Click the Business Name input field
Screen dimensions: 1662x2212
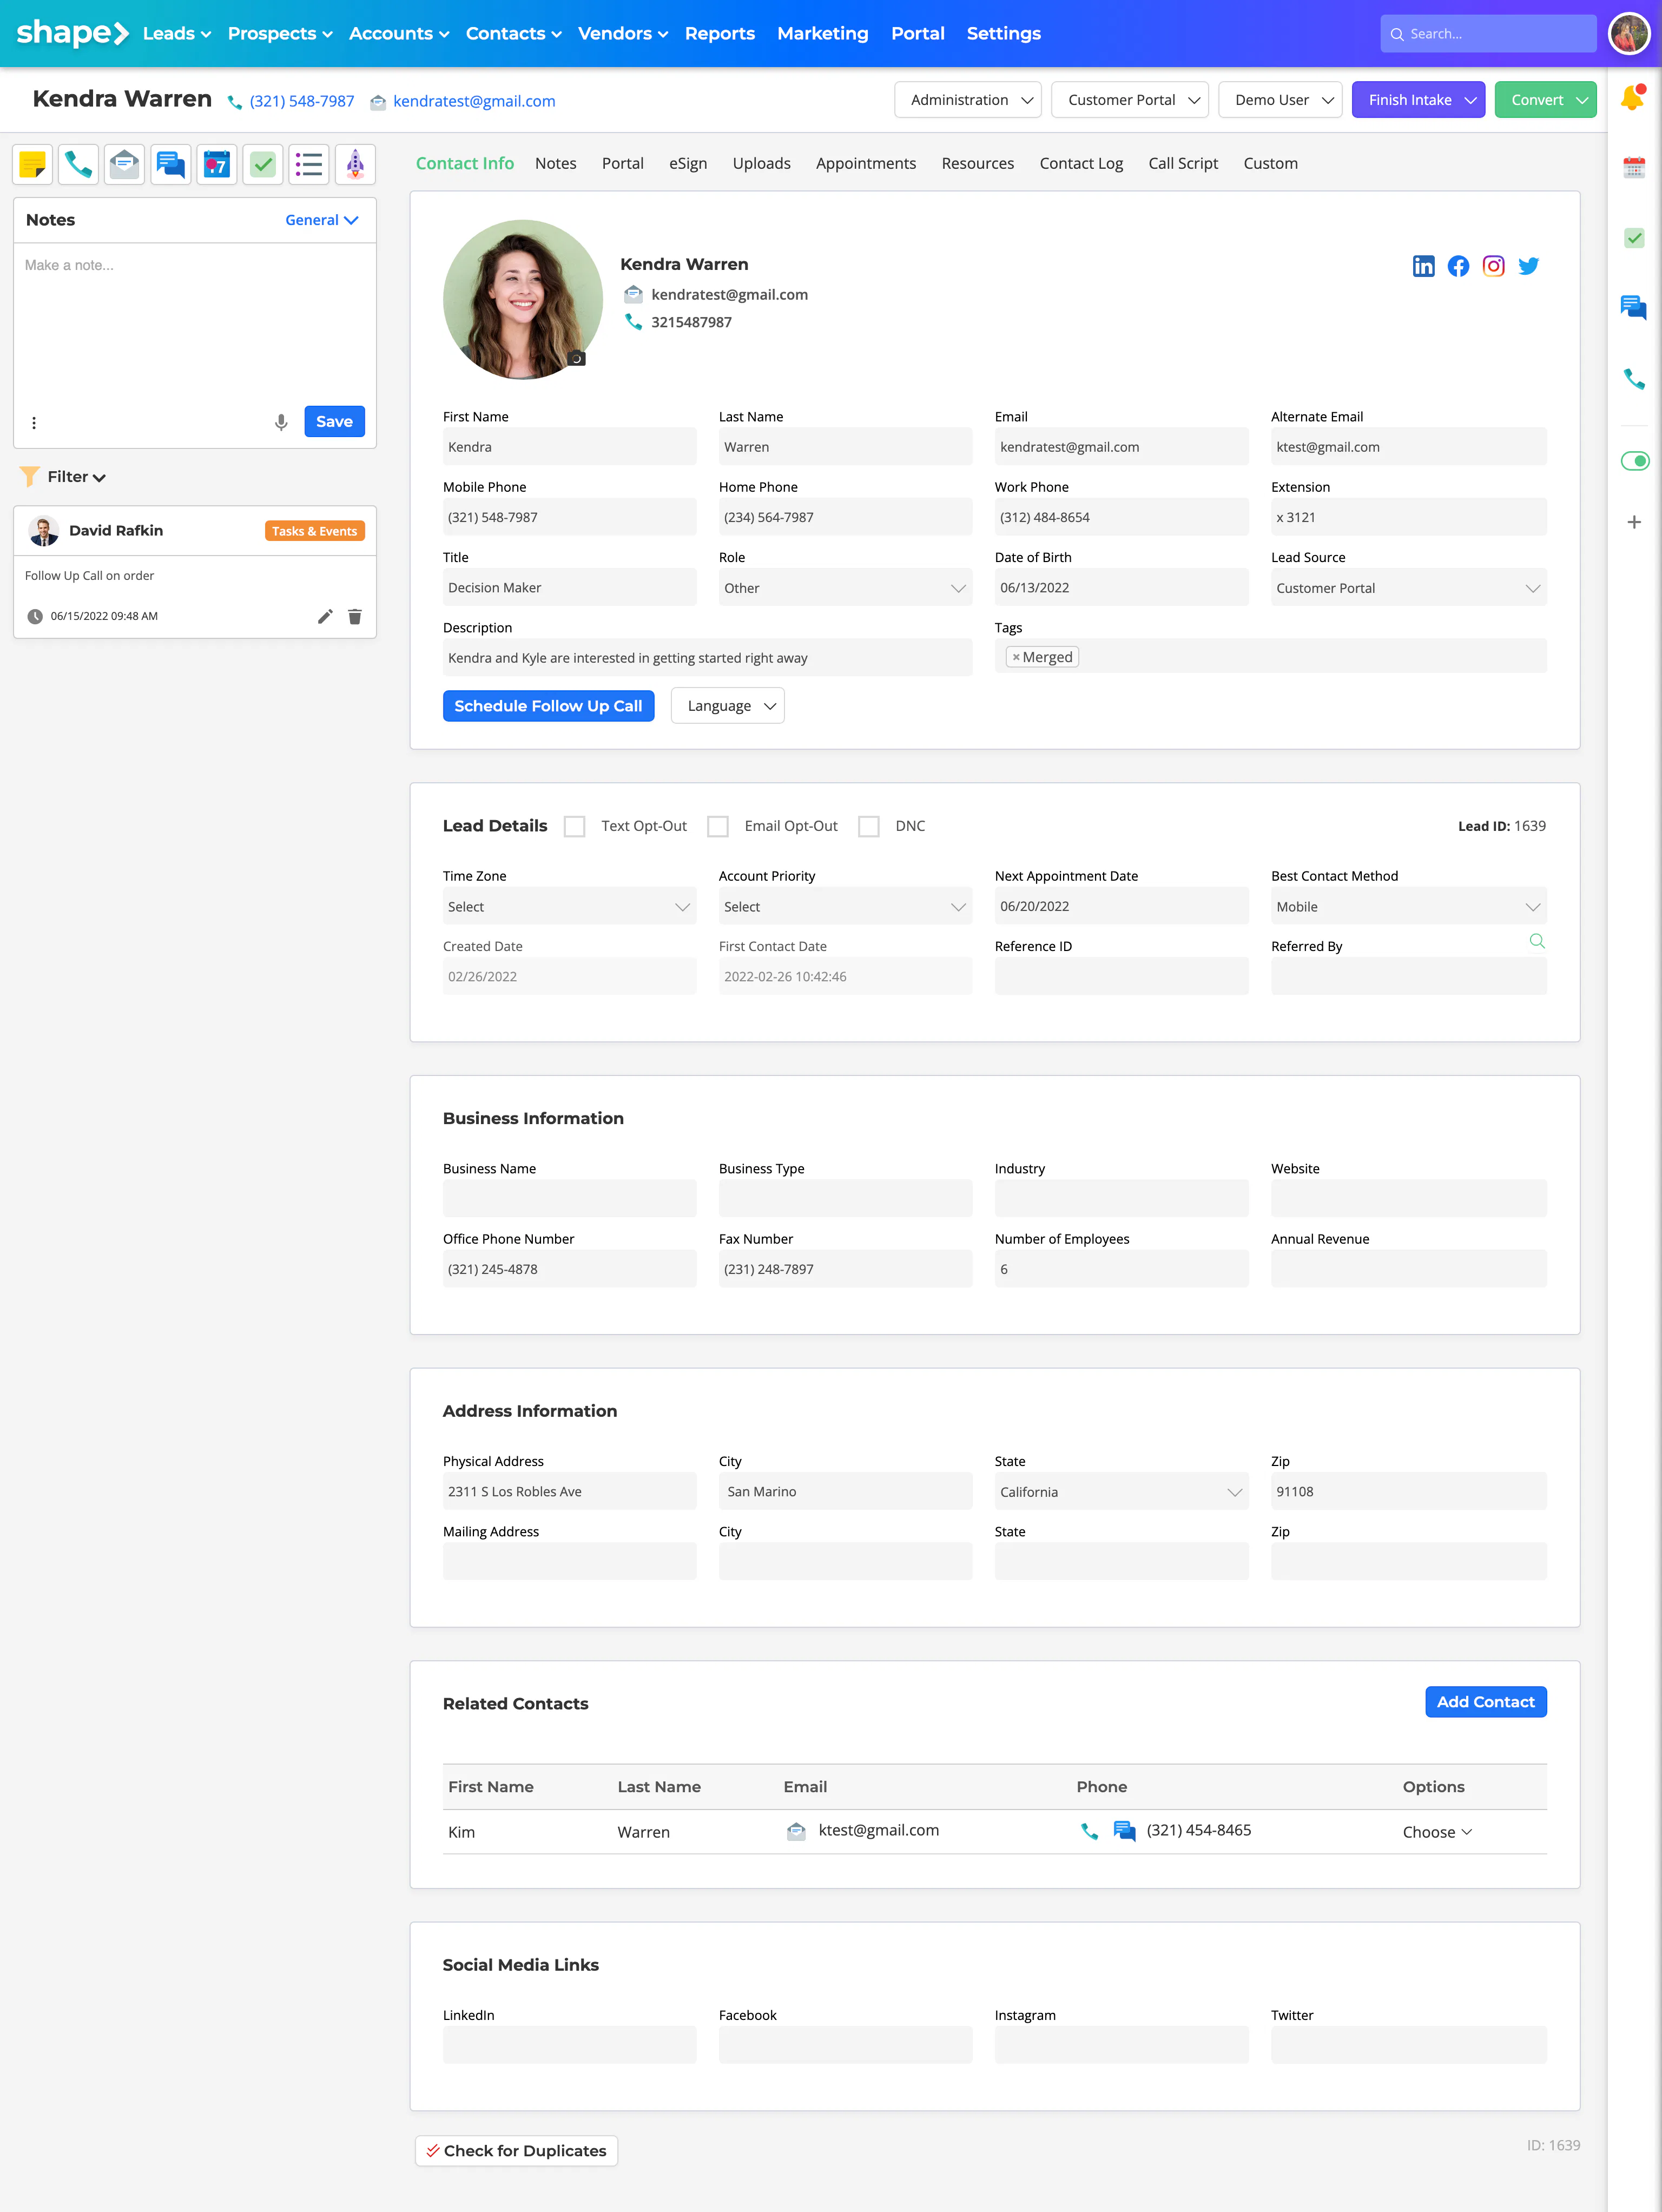click(x=569, y=1198)
